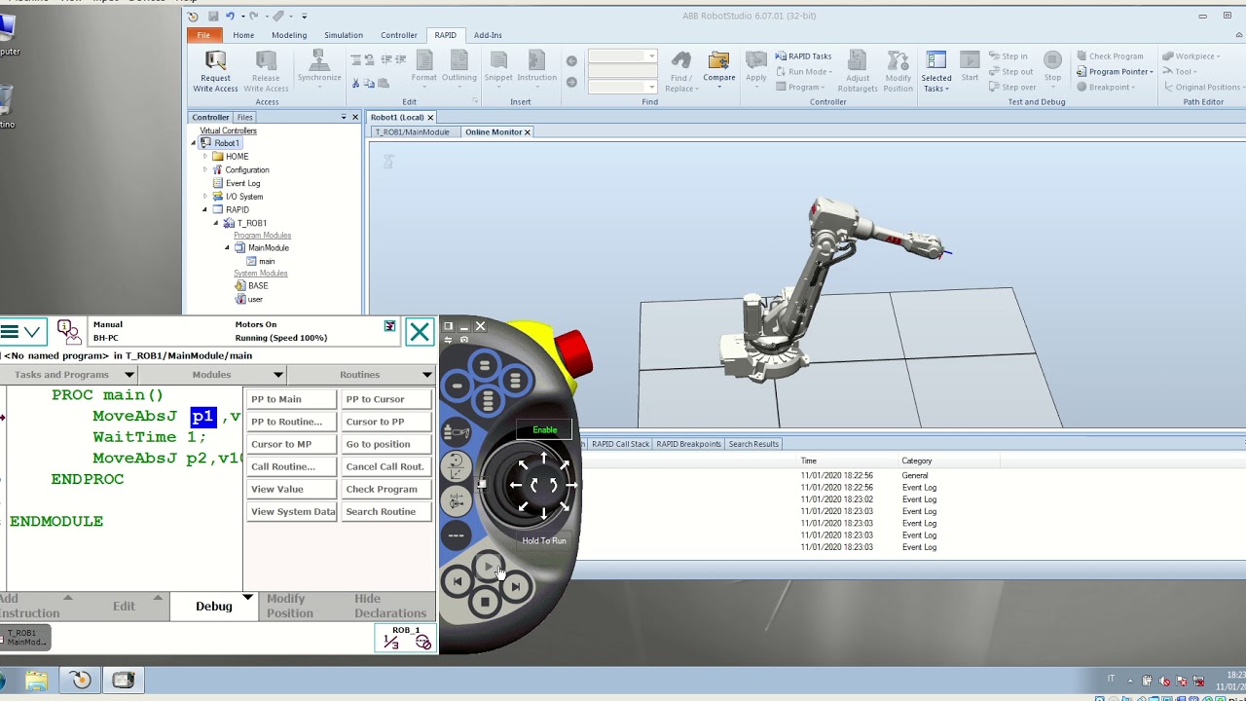Toggle Hold To Run button
This screenshot has width=1246, height=701.
pyautogui.click(x=544, y=540)
